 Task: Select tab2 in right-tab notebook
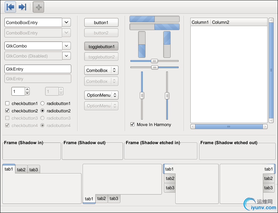click(268, 179)
